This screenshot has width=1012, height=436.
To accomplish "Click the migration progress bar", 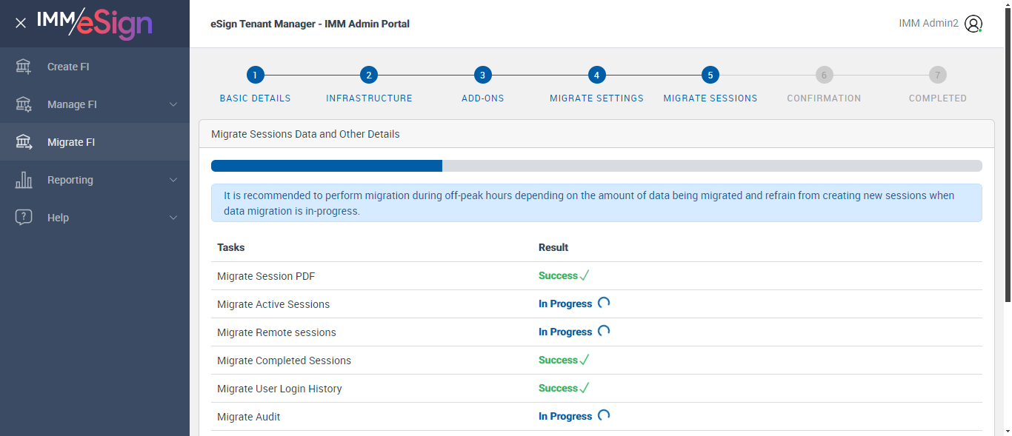I will click(x=596, y=166).
